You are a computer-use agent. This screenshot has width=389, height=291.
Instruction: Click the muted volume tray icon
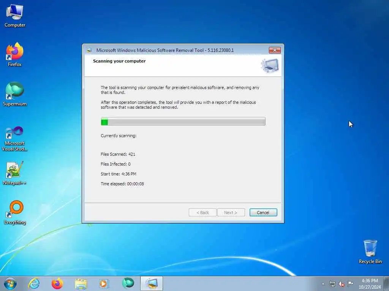pyautogui.click(x=342, y=284)
